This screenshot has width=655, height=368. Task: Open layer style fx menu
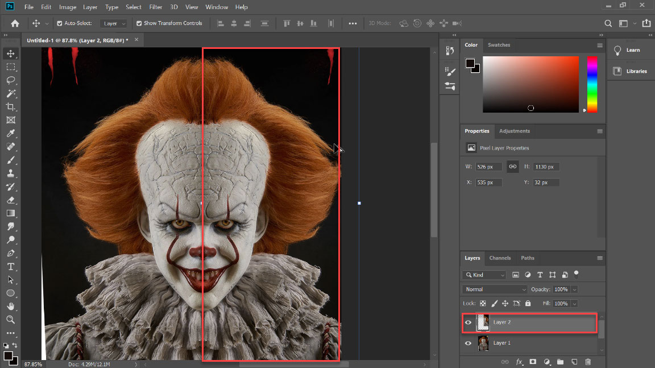[x=519, y=362]
